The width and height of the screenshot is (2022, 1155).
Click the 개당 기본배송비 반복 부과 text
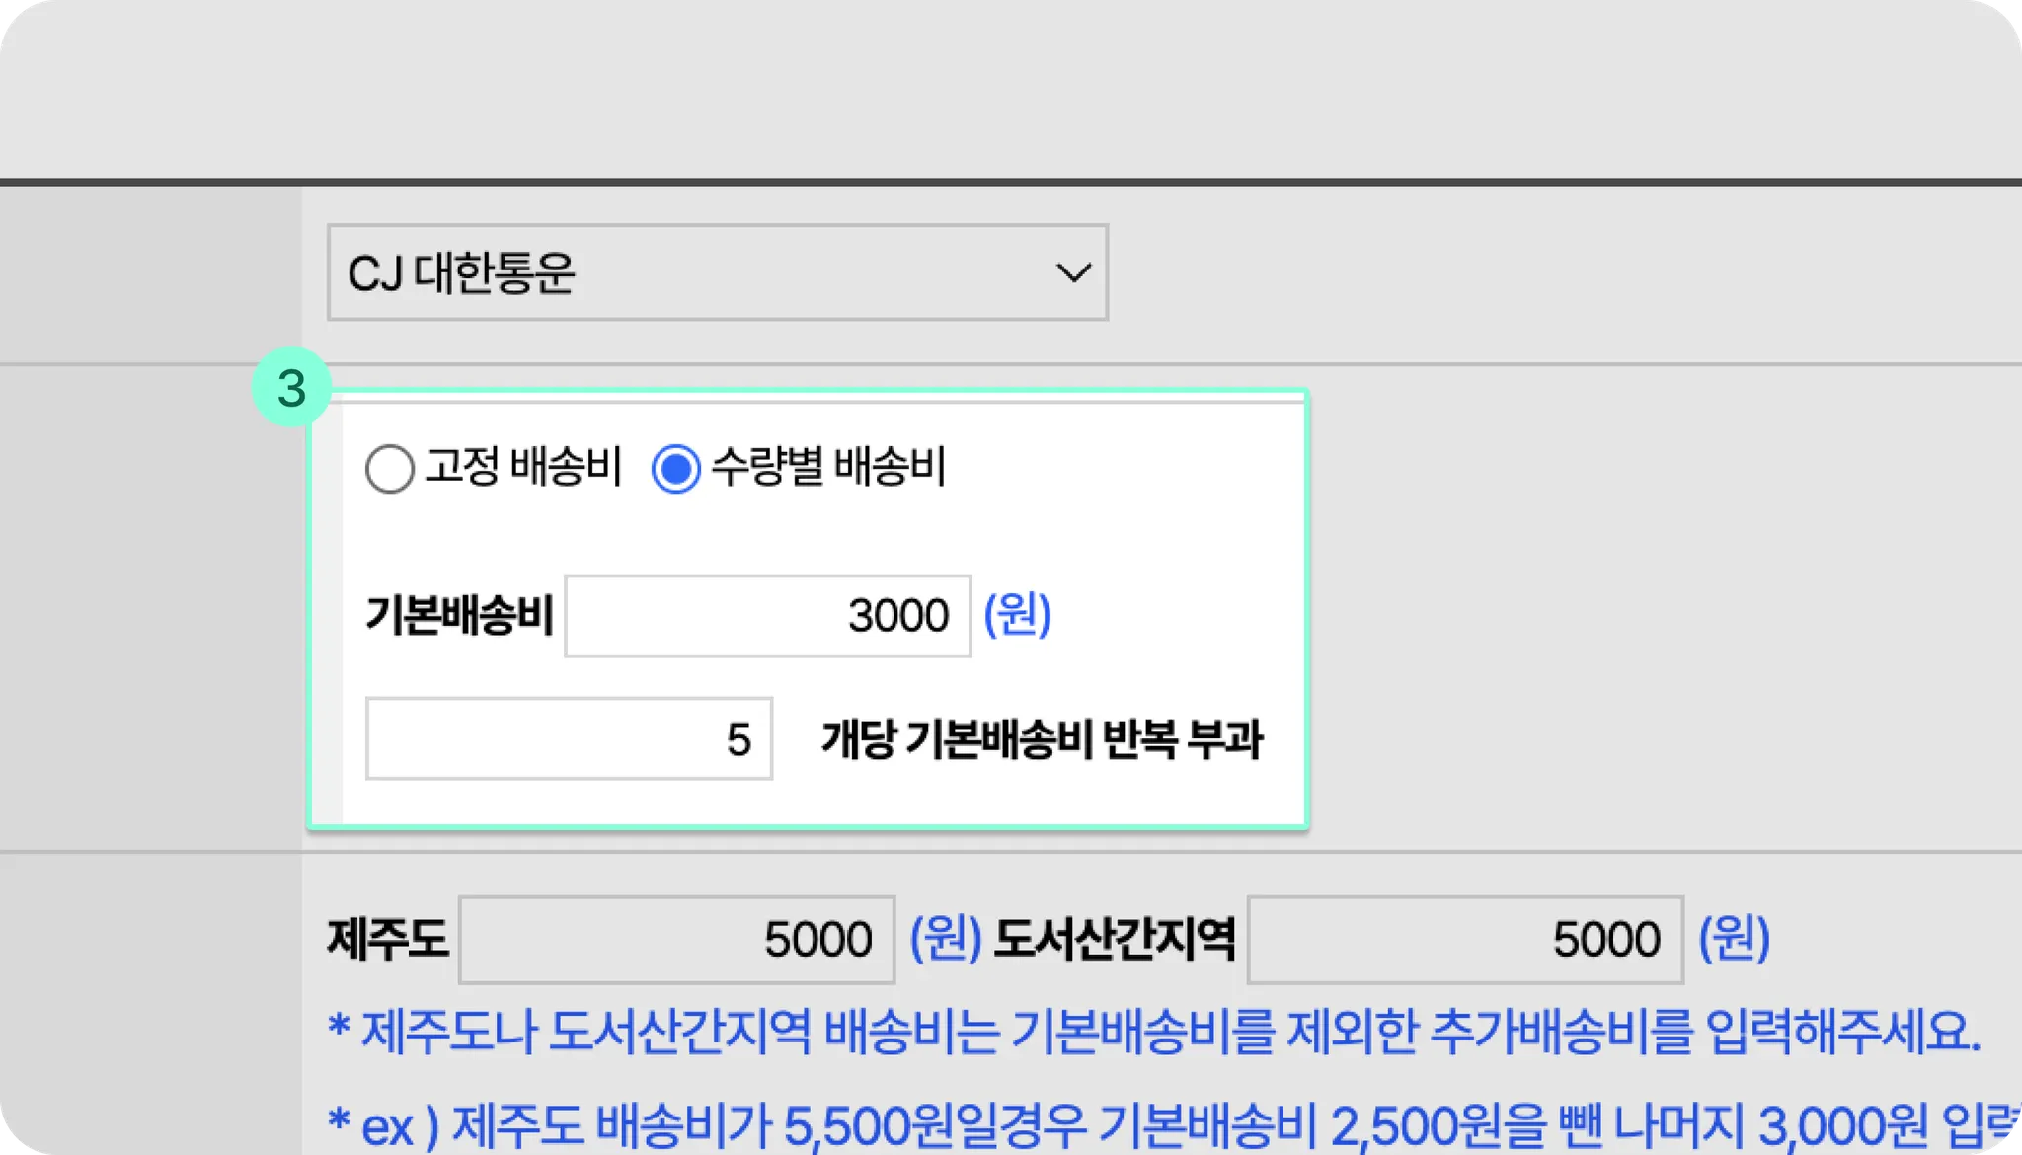[1041, 739]
